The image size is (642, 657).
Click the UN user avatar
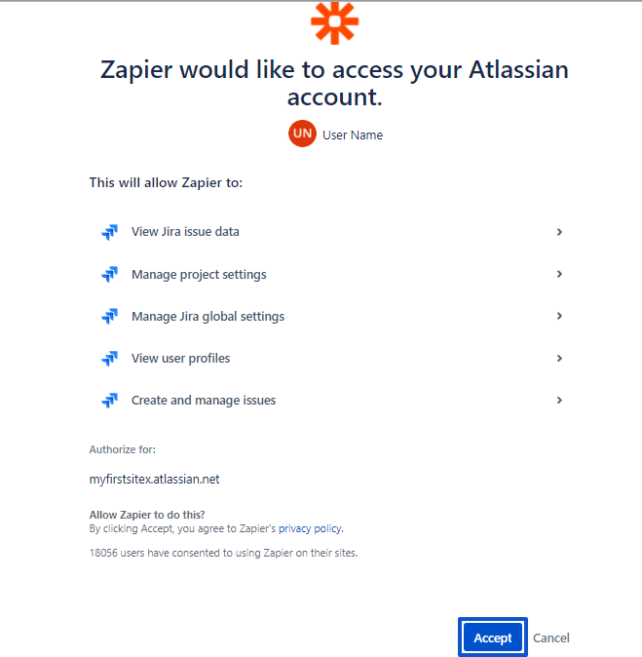302,134
